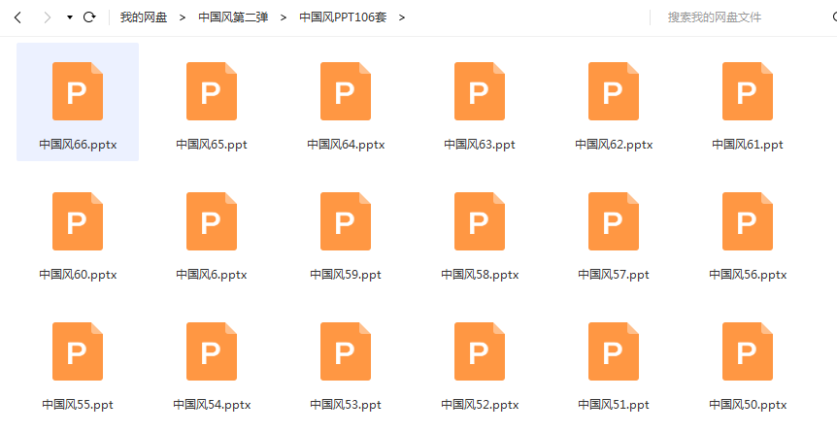Screen dimensions: 837x432
Task: Click the file name text 中国风57.ppt
Action: tap(614, 275)
